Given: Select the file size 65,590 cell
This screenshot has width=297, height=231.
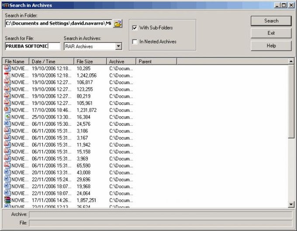Looking at the screenshot, I should pos(83,165).
